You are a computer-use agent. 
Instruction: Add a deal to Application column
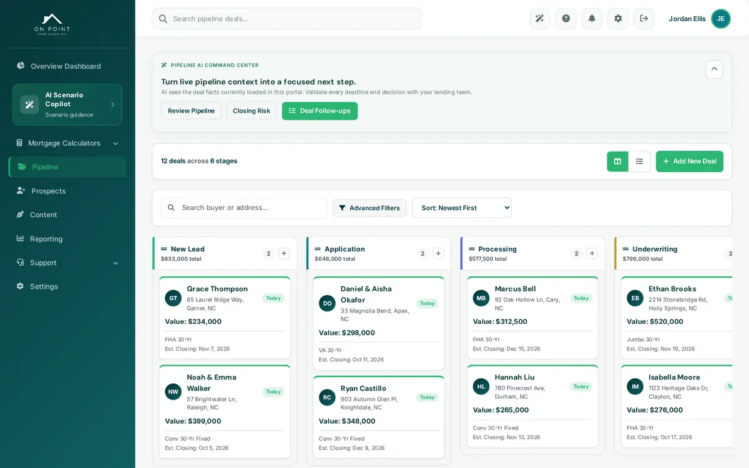(x=438, y=253)
